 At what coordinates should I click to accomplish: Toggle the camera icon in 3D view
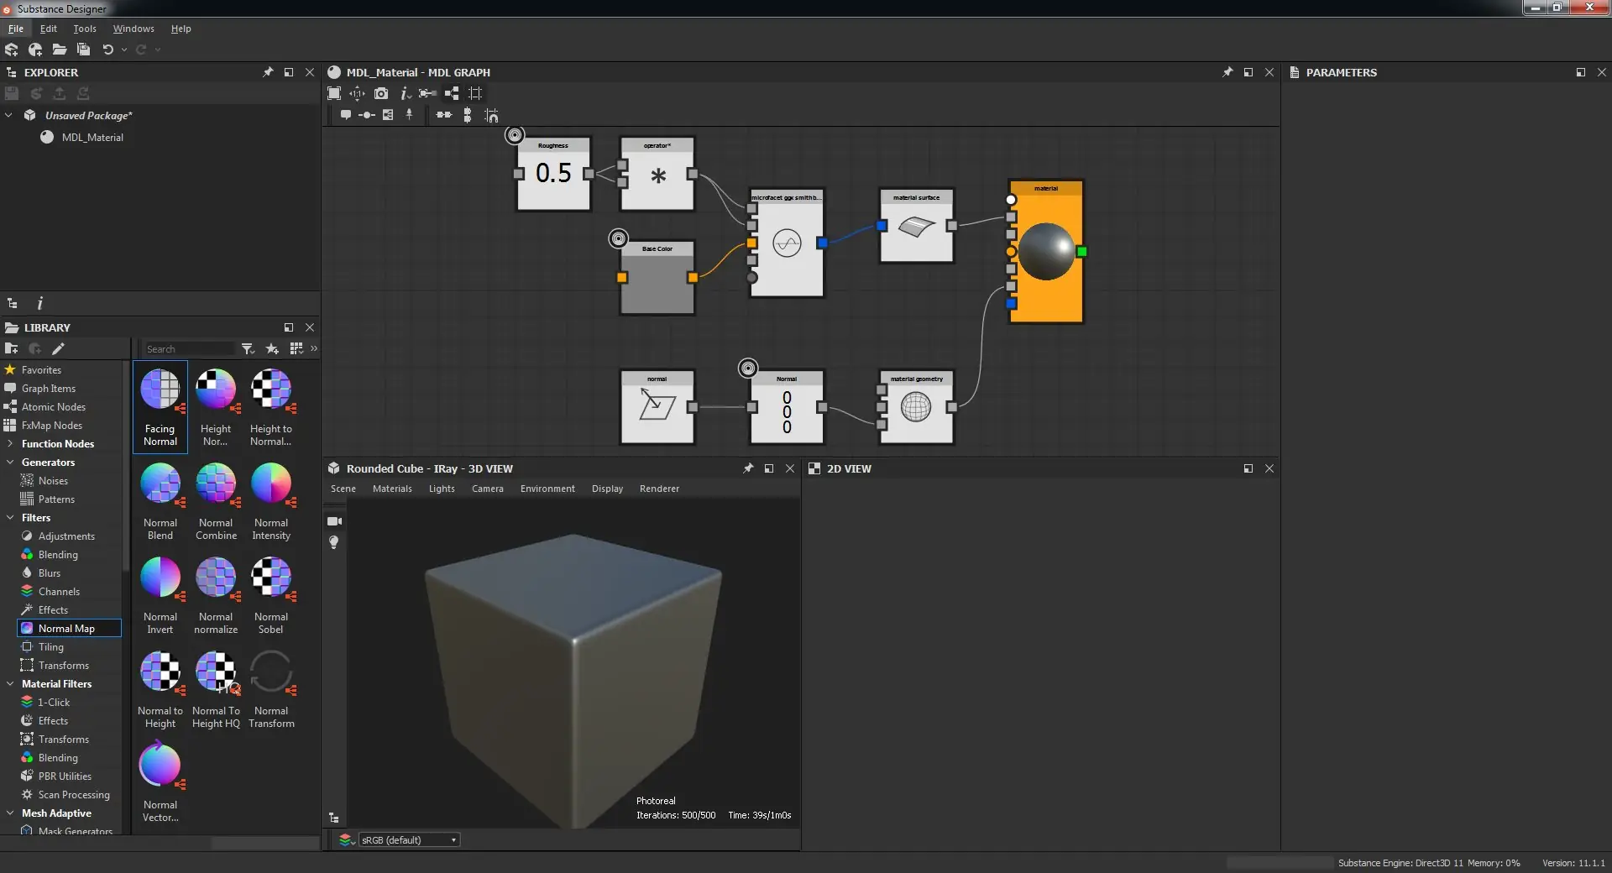pyautogui.click(x=334, y=521)
